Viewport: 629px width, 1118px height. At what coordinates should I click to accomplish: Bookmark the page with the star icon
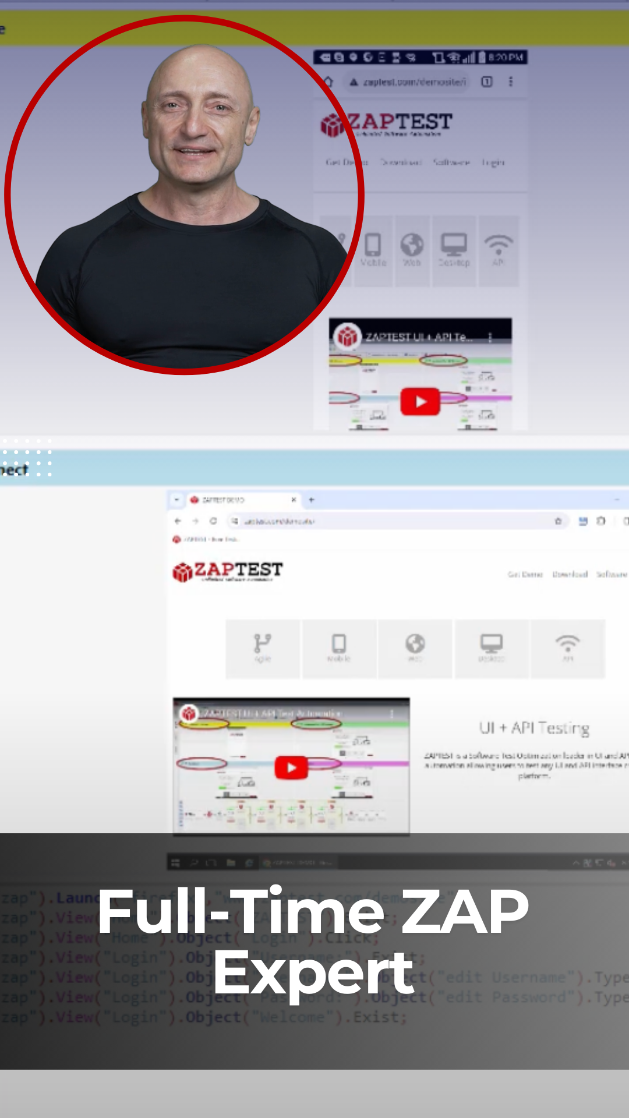point(558,521)
